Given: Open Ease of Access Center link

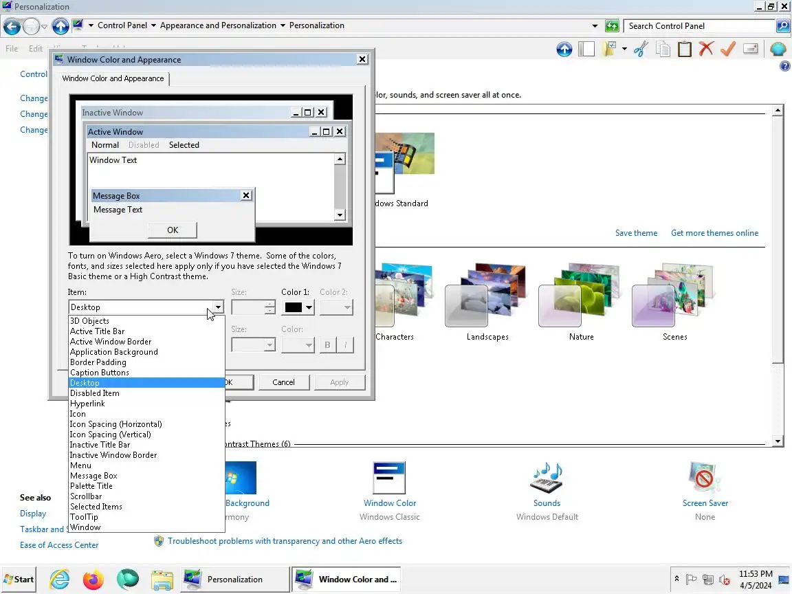Looking at the screenshot, I should (59, 545).
